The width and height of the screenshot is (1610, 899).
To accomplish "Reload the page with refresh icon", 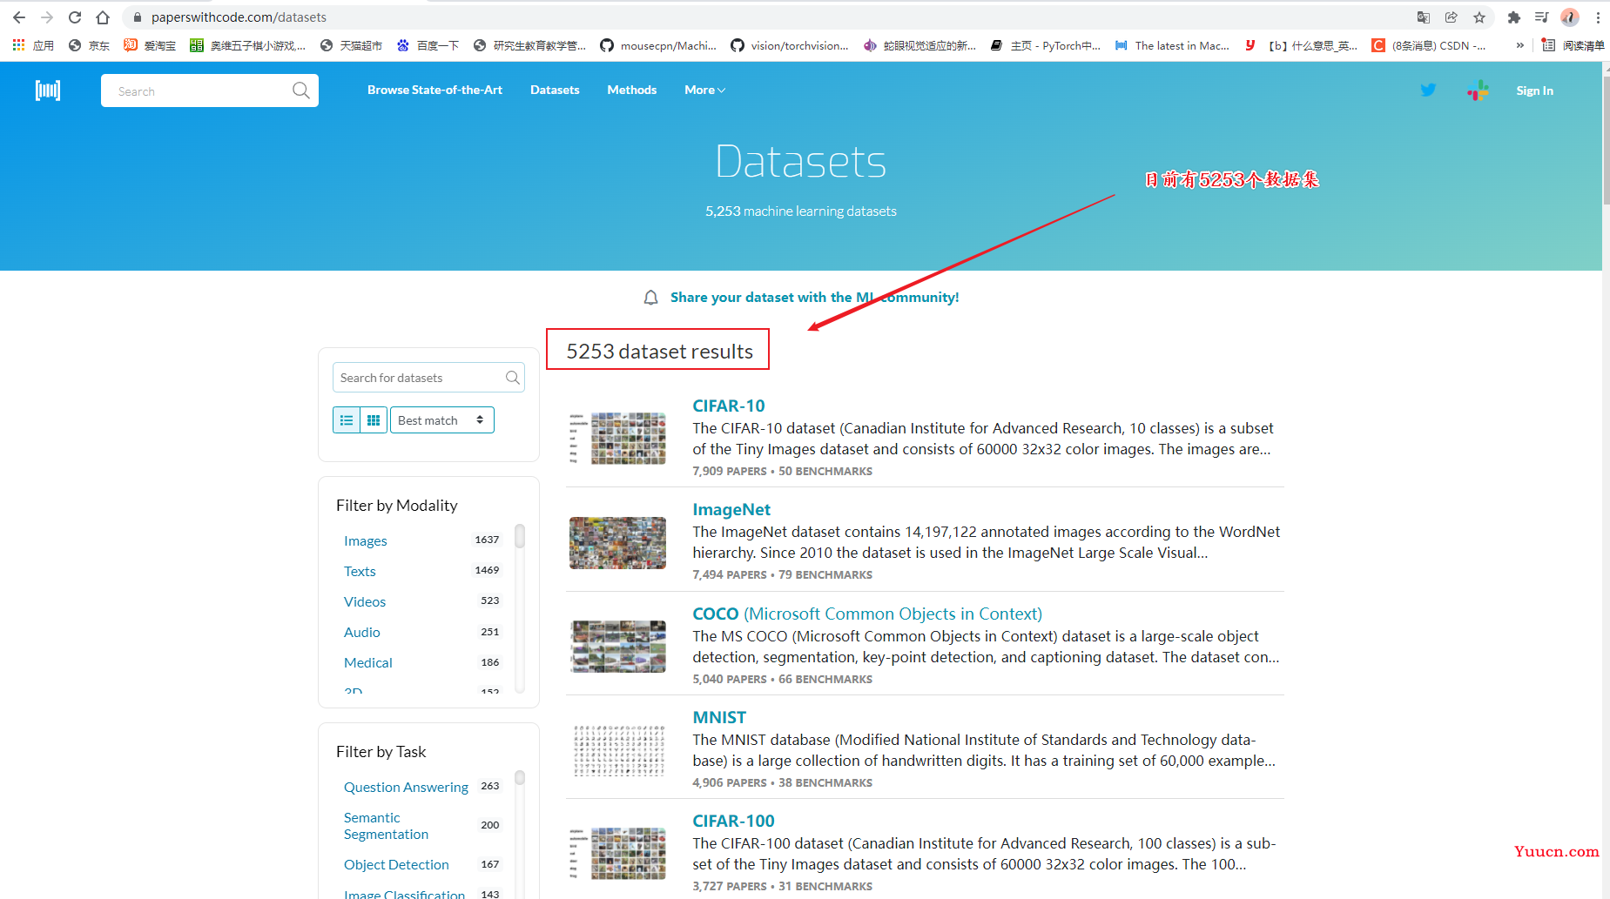I will (75, 17).
